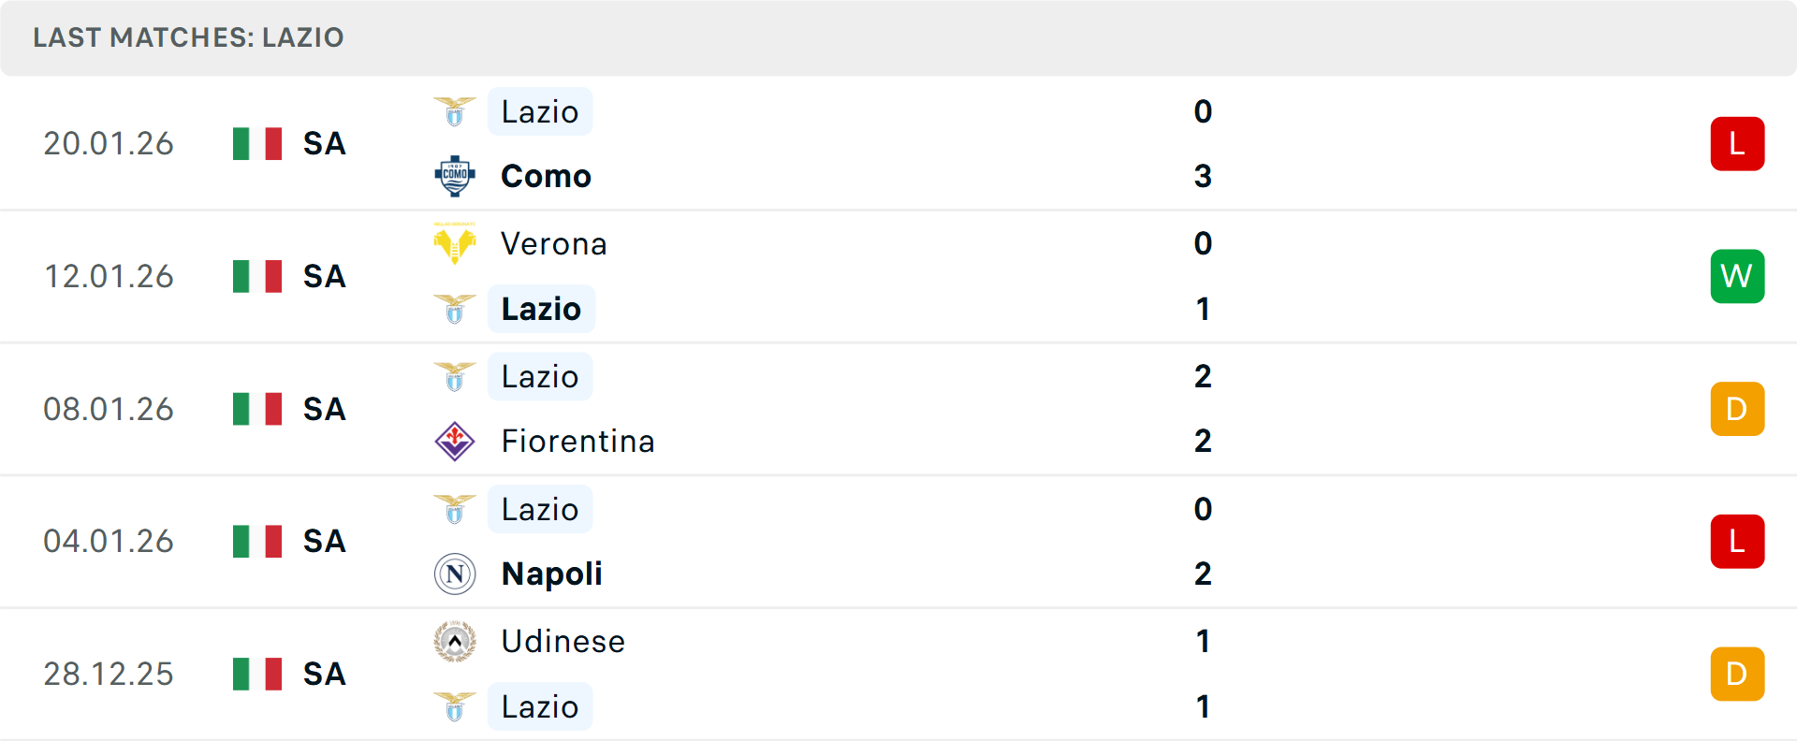This screenshot has width=1797, height=741.
Task: Open the Udinese team name link
Action: [562, 642]
